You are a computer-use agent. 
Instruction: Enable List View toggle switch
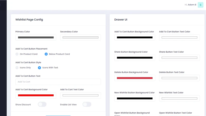click(x=87, y=104)
